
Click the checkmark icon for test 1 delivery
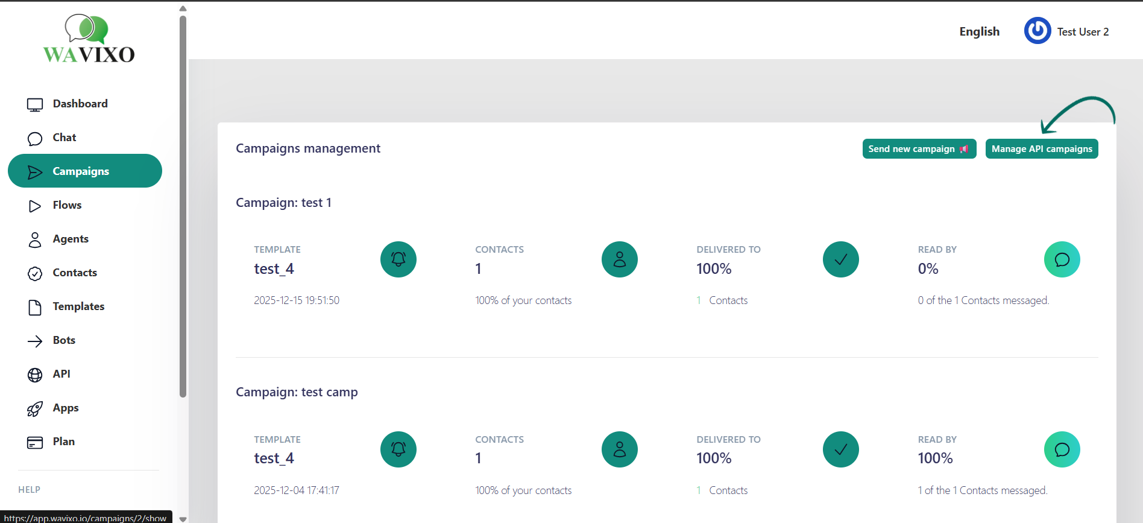pos(840,259)
